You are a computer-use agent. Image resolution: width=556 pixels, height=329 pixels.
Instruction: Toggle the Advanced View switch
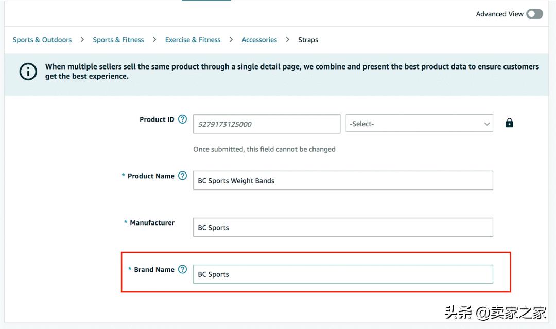tap(534, 14)
